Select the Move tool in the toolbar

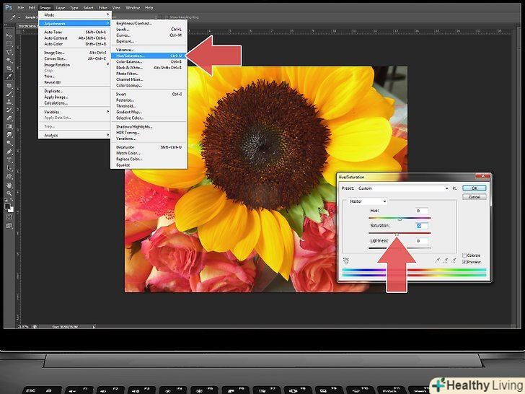click(9, 35)
